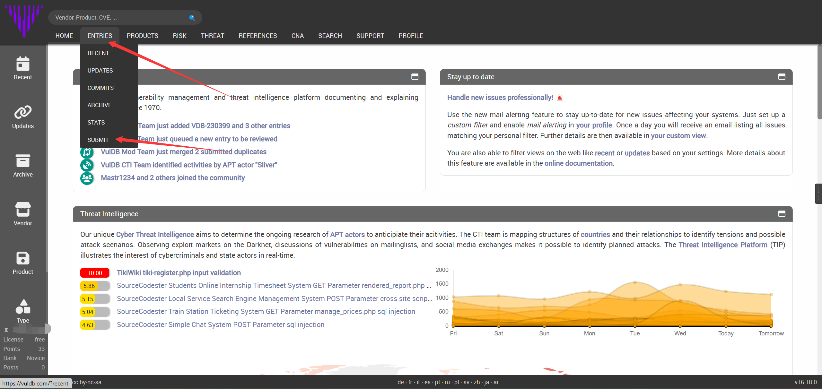
Task: Click the yellow 4.63 score bar
Action: click(x=95, y=325)
